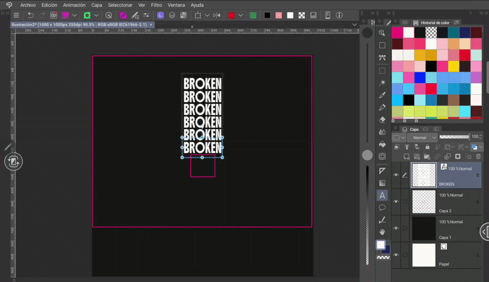Choose the Hand move-canvas tool
The width and height of the screenshot is (489, 282).
click(382, 232)
